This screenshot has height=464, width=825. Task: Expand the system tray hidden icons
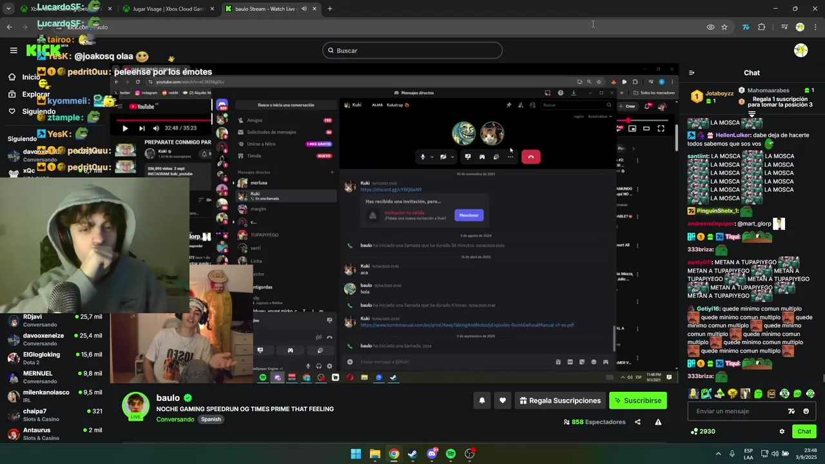[x=718, y=454]
